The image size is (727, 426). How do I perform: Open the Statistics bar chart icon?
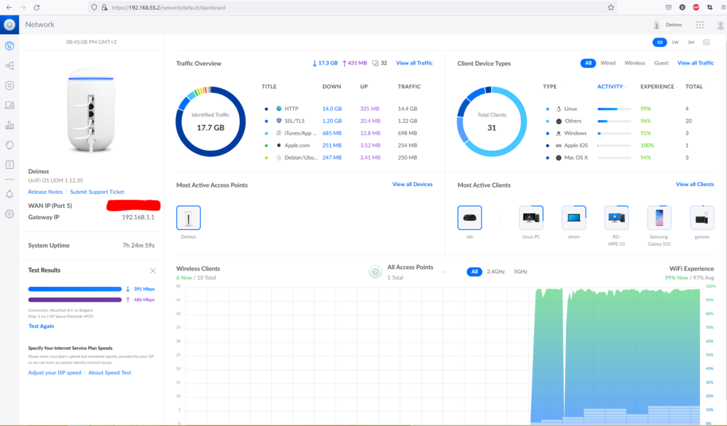9,125
